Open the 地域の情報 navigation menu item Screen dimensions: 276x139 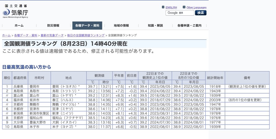coord(121,26)
